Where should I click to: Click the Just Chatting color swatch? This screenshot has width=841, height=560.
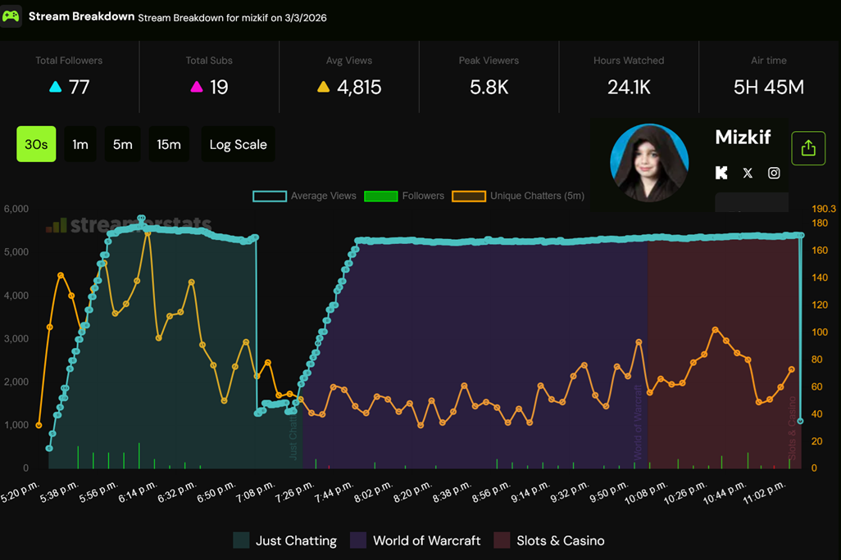click(x=241, y=540)
